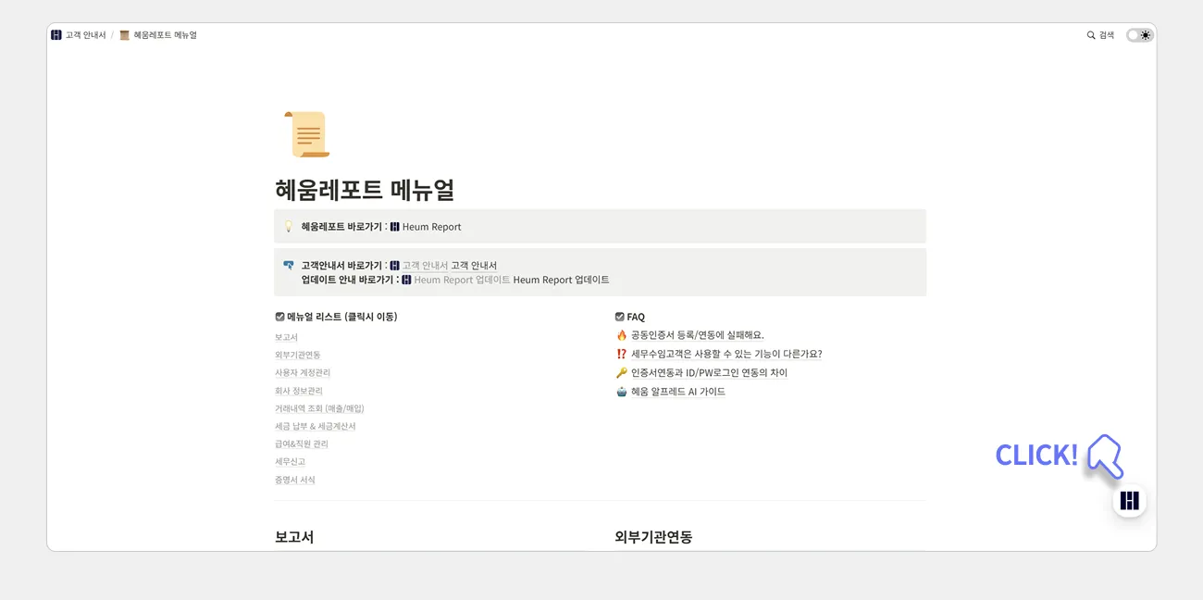1203x600 pixels.
Task: Open FAQ 세무수임고객은 사용할 수 있는 기능이 다른가요?
Action: [726, 354]
